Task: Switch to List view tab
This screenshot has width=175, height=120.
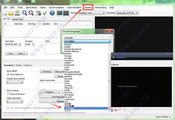Action: (7, 19)
